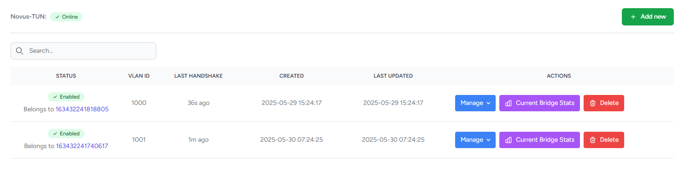Click the Online status checkmark badge
Screen dimensions: 682x169
66,17
